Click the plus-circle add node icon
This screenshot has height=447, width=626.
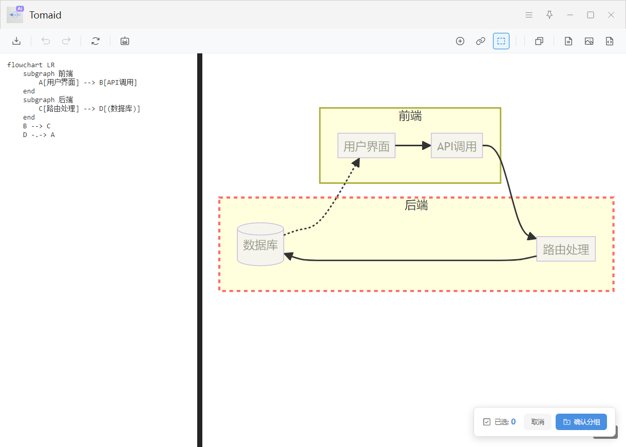tap(460, 41)
